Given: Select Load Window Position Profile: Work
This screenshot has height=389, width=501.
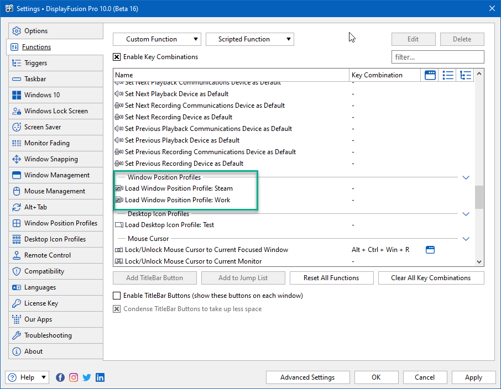Looking at the screenshot, I should click(x=294, y=200).
